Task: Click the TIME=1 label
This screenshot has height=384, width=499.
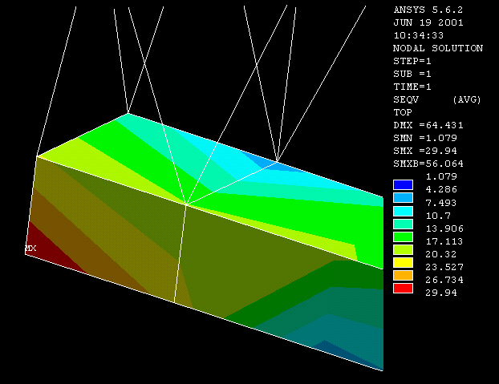Action: pyautogui.click(x=412, y=87)
